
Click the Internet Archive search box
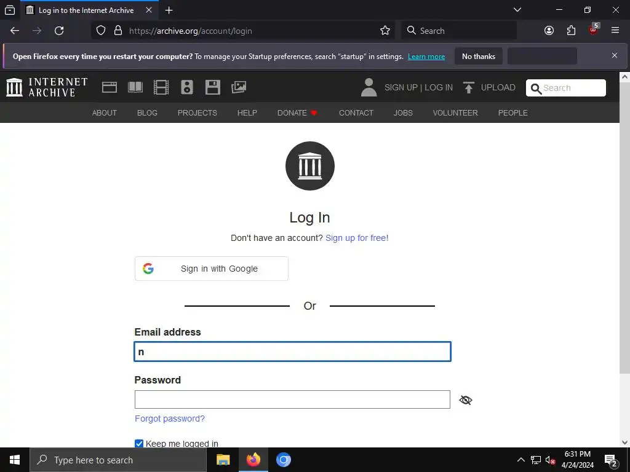tap(566, 88)
